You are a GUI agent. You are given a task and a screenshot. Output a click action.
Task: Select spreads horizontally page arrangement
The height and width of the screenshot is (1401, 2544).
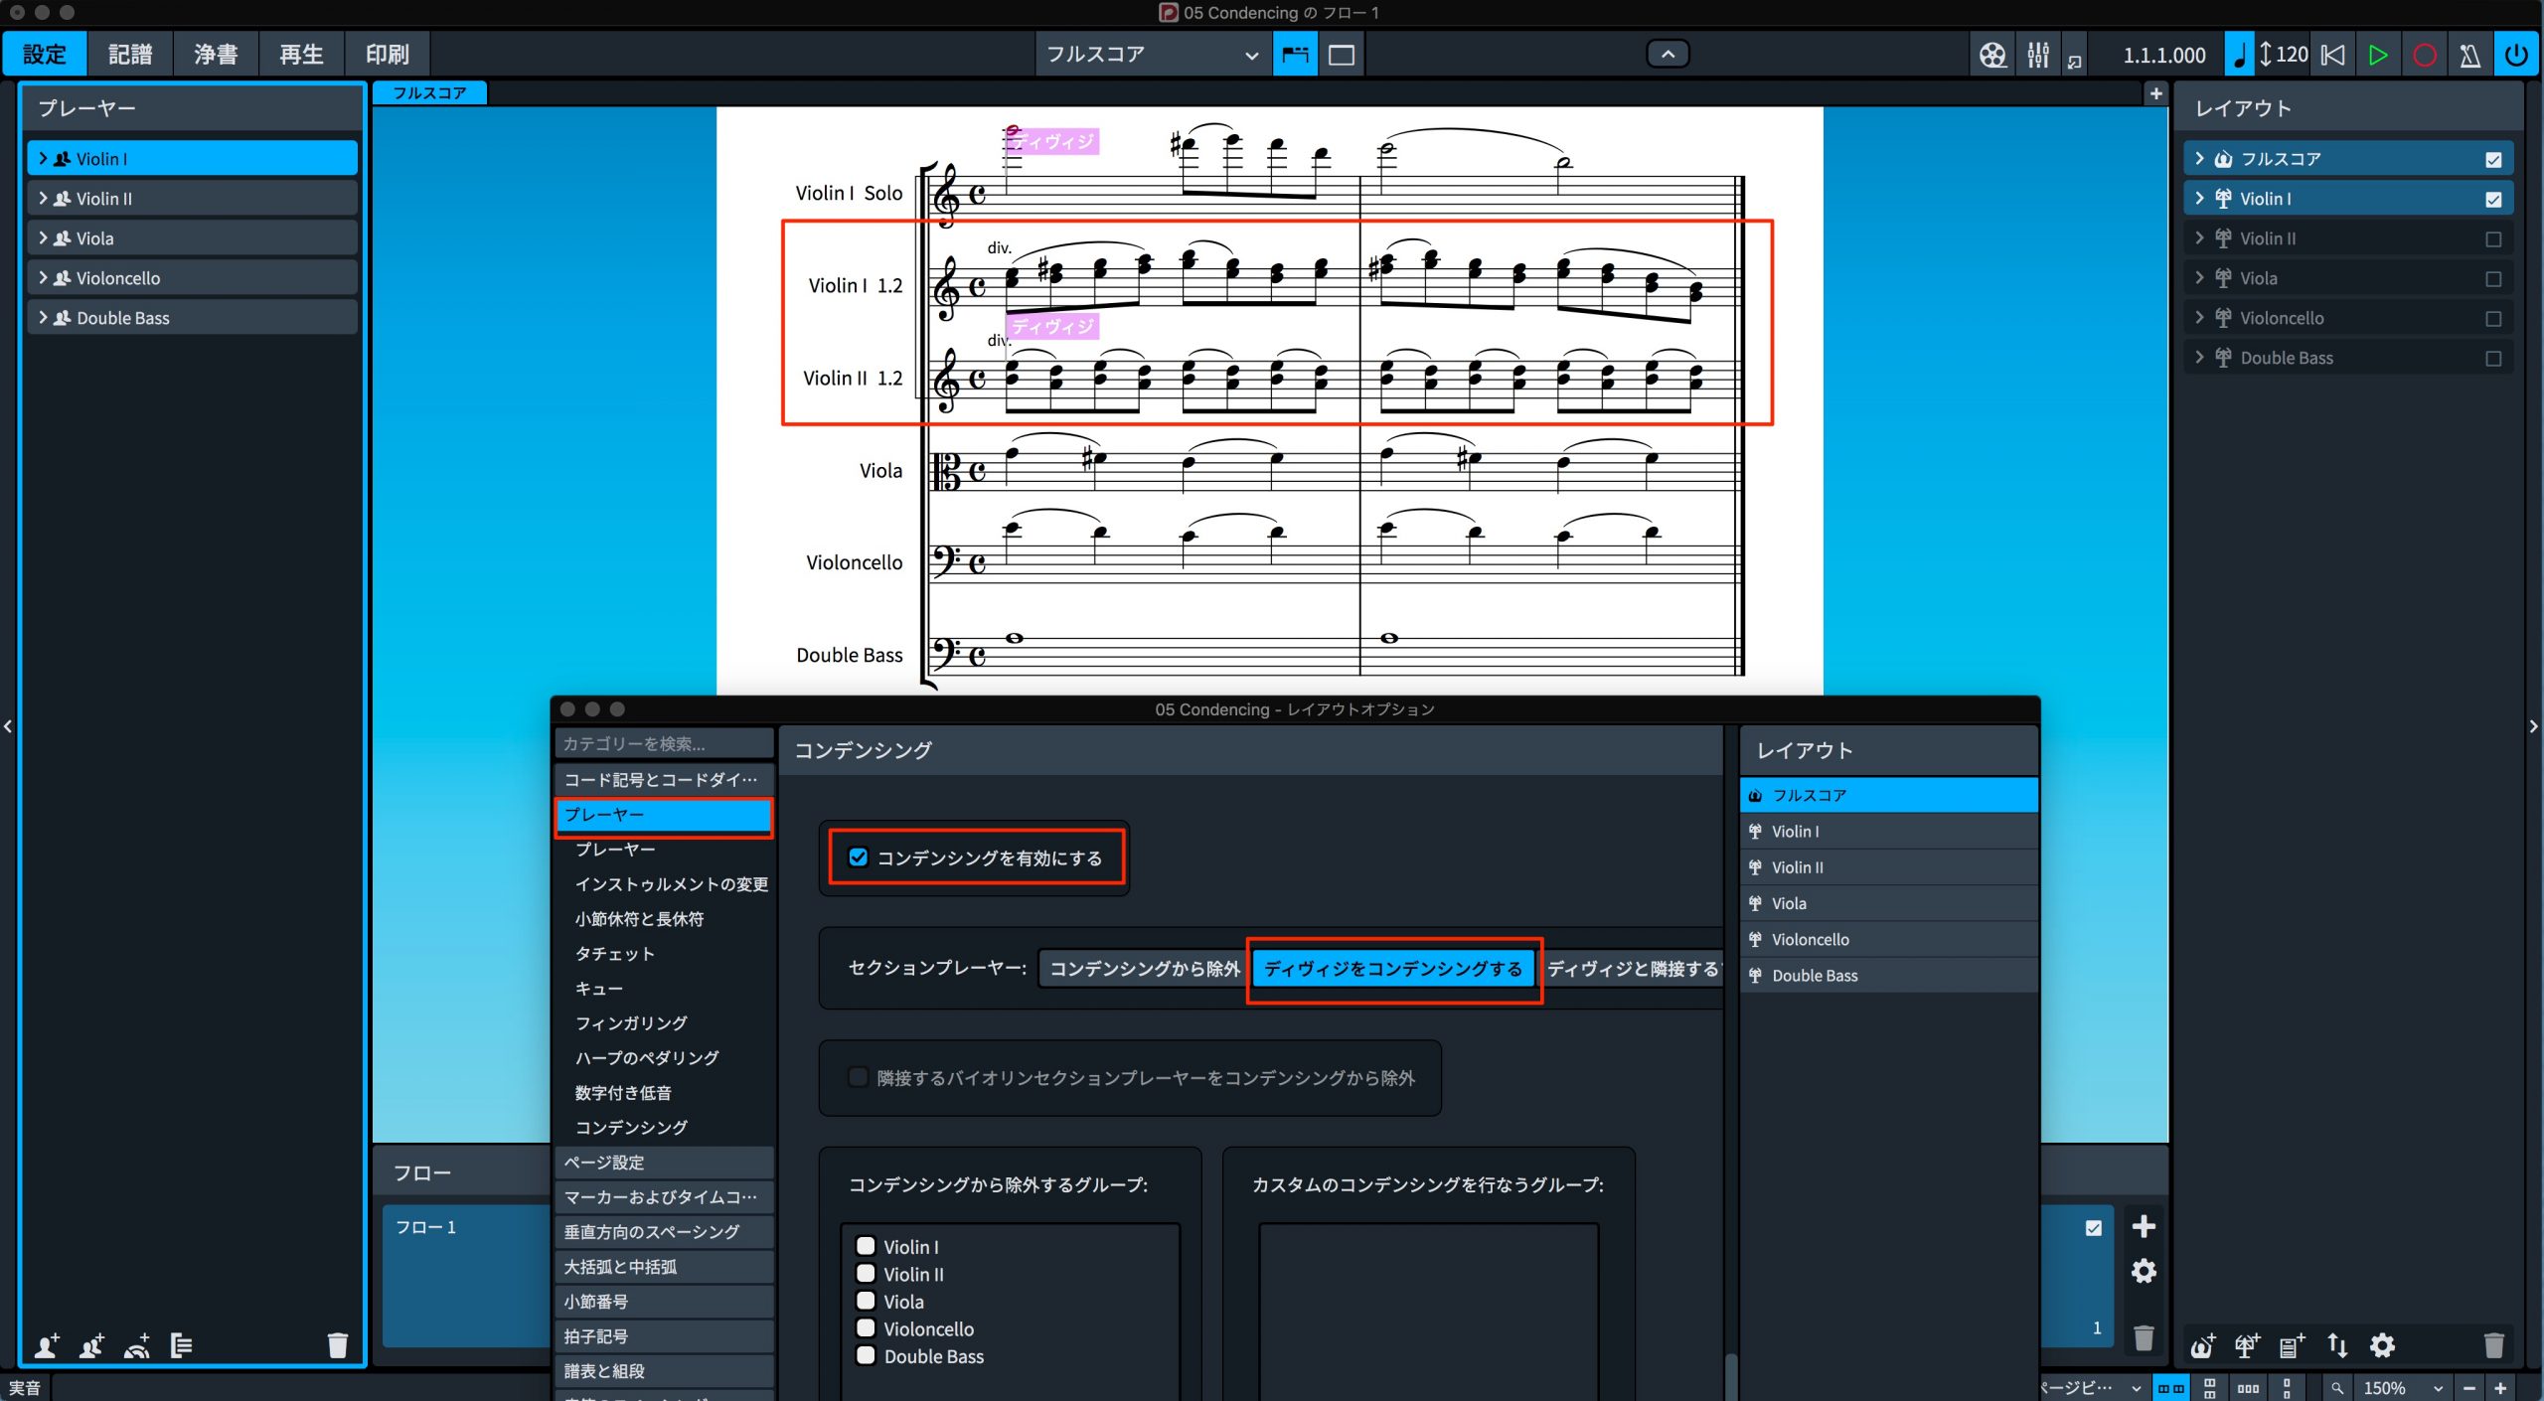2170,1388
